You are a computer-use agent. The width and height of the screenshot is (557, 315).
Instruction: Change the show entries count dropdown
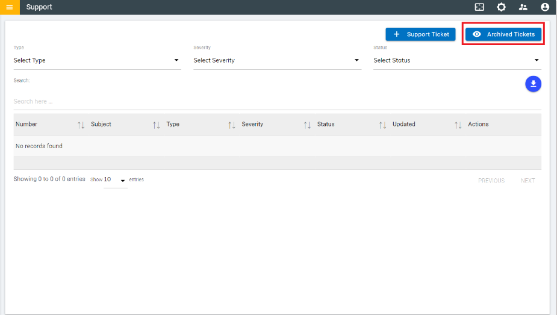tap(115, 180)
